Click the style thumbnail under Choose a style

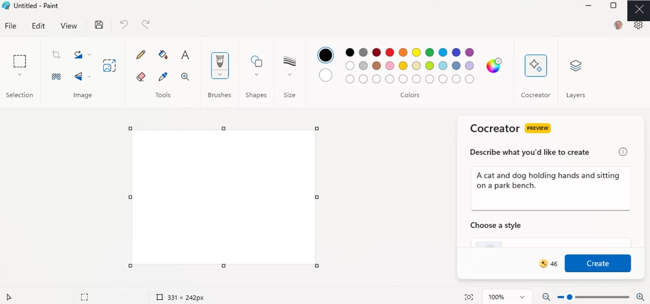click(x=489, y=245)
